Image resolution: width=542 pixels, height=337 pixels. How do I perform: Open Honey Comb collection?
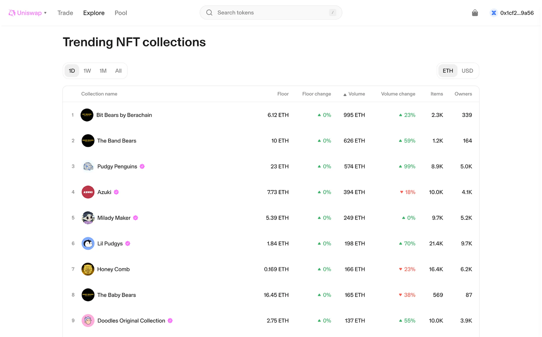(x=113, y=269)
